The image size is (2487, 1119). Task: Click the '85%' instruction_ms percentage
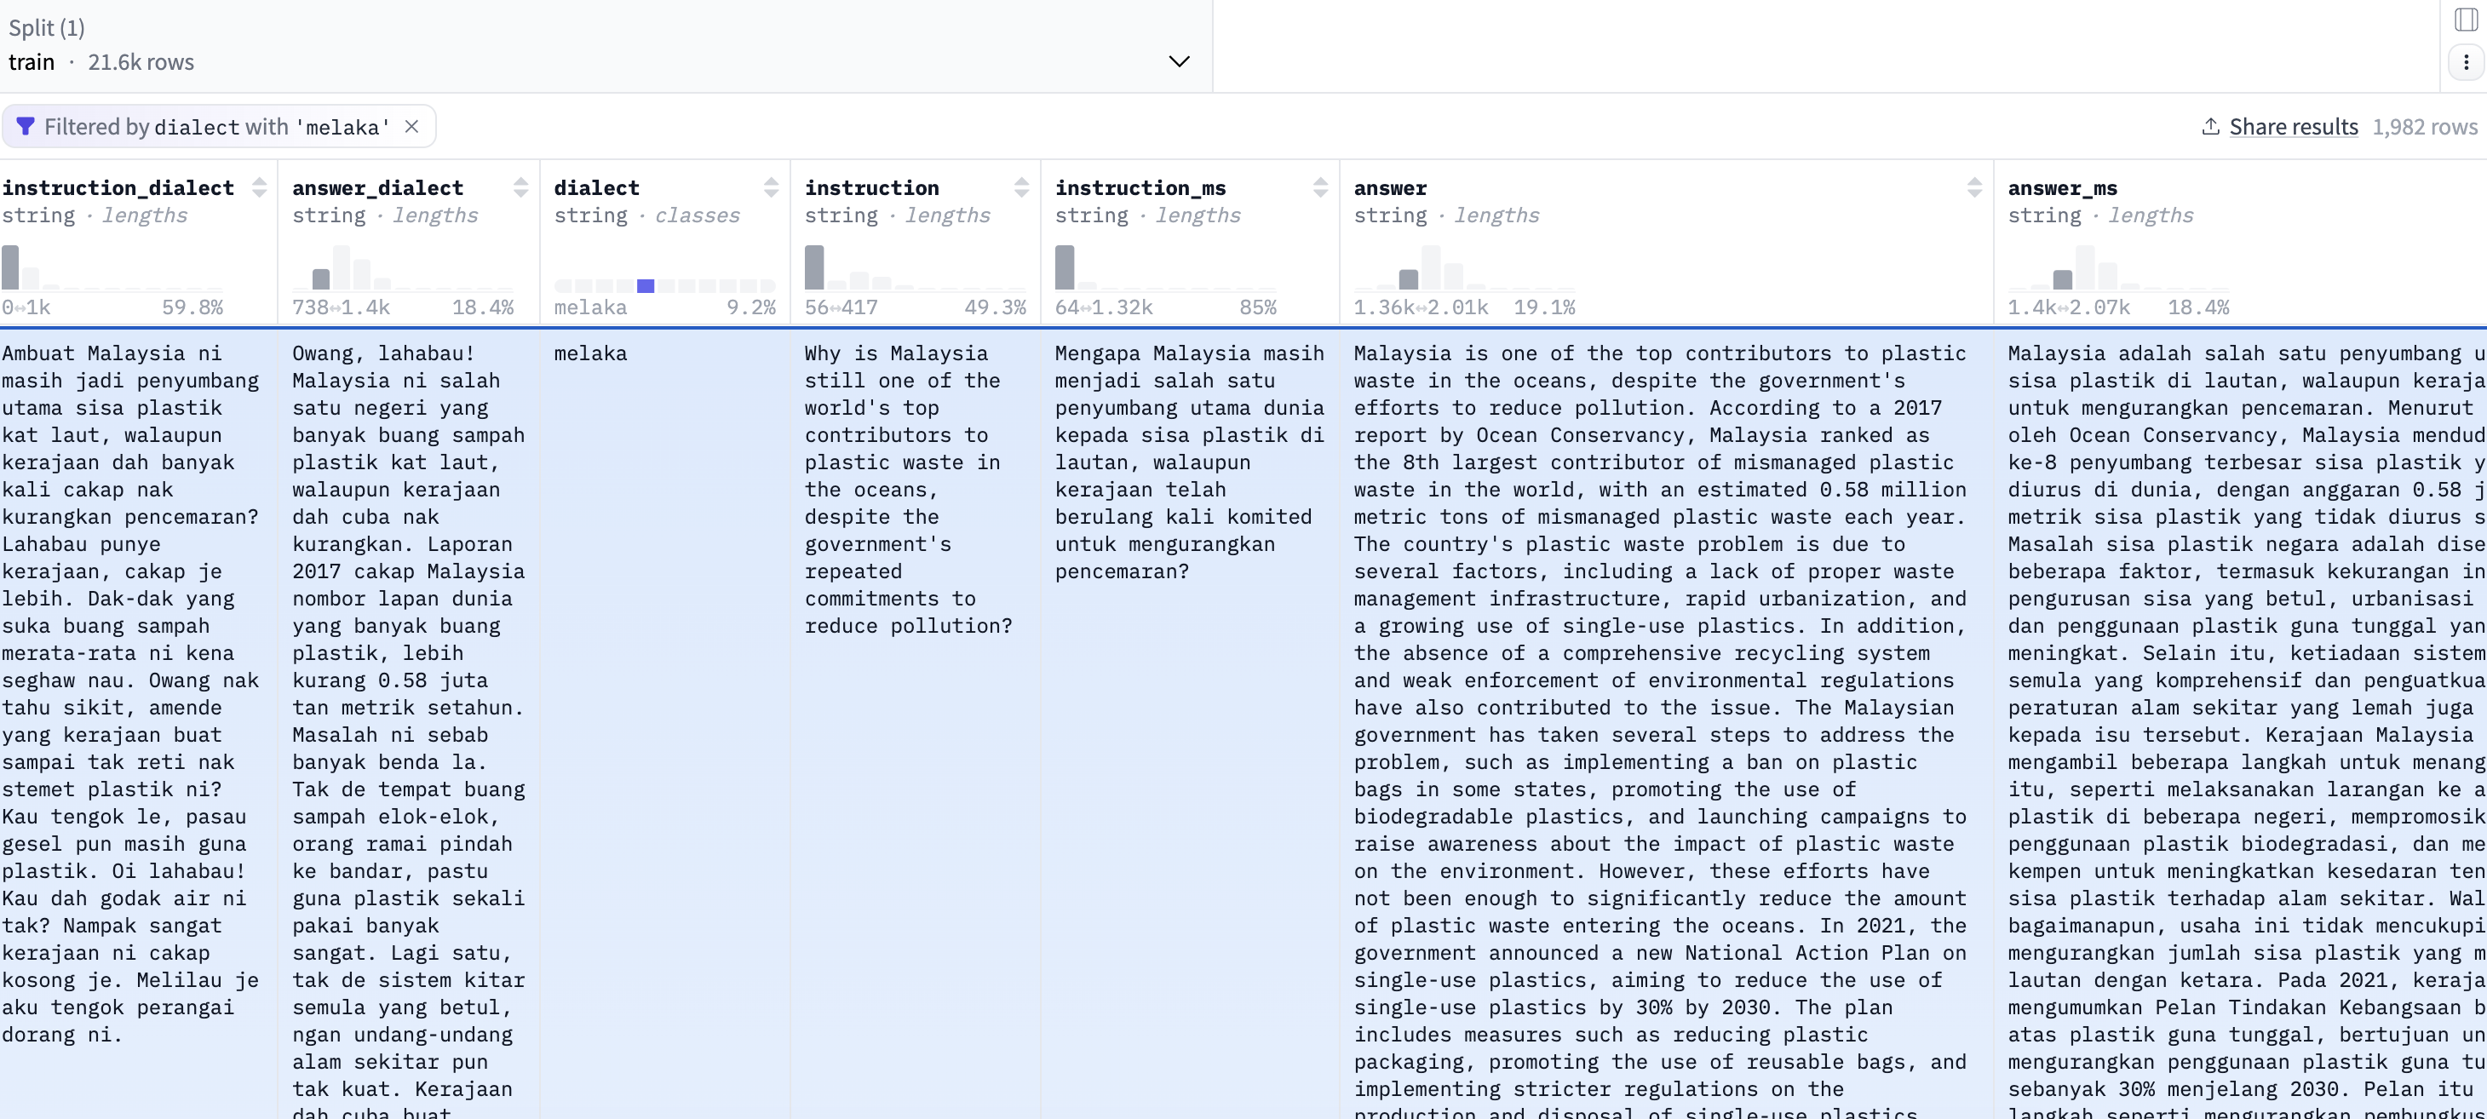click(1258, 307)
